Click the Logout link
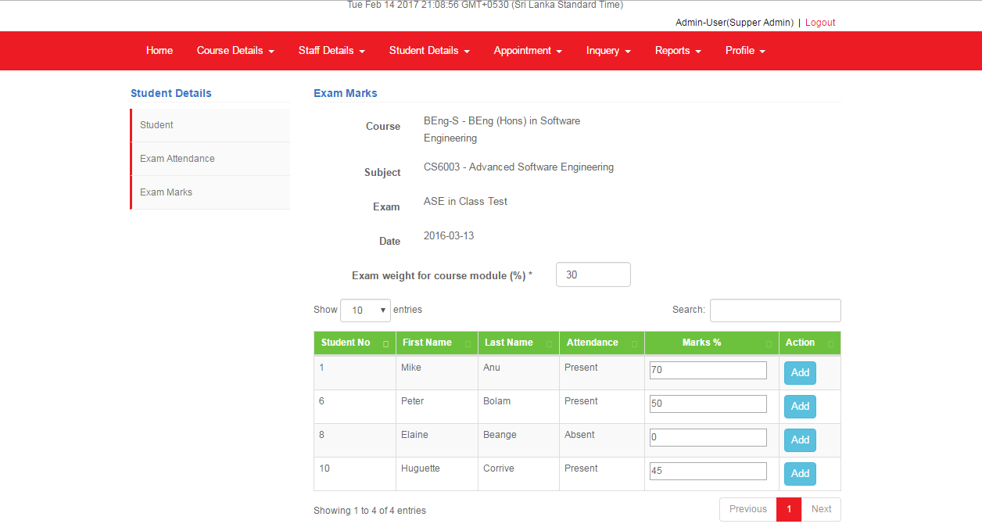Screen dimensions: 982x524 (820, 23)
